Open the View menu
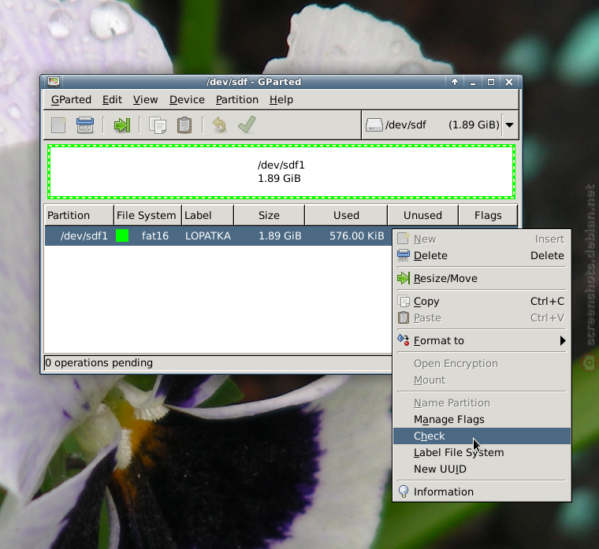The width and height of the screenshot is (599, 549). 145,100
